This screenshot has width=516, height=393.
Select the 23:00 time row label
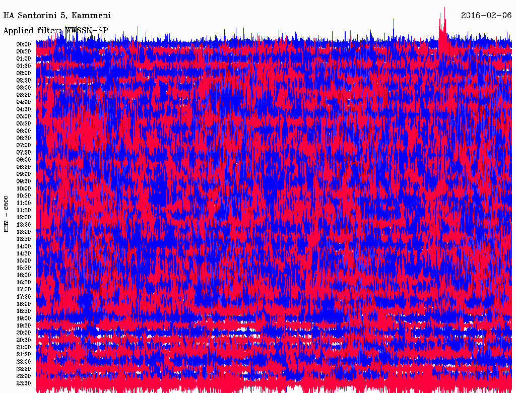(x=23, y=376)
